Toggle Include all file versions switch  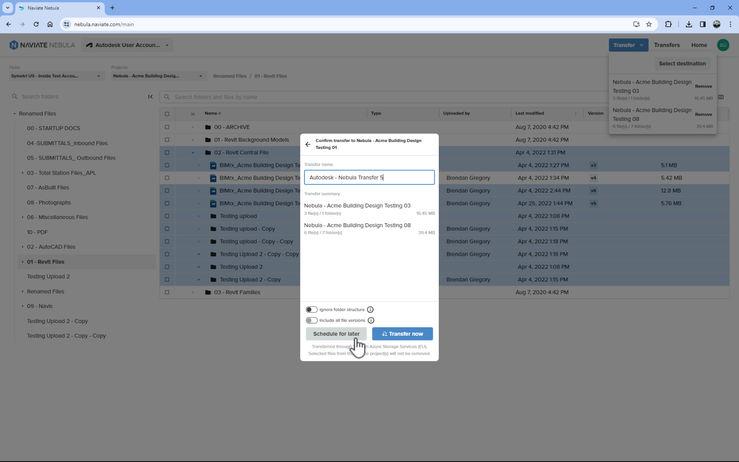pyautogui.click(x=311, y=320)
